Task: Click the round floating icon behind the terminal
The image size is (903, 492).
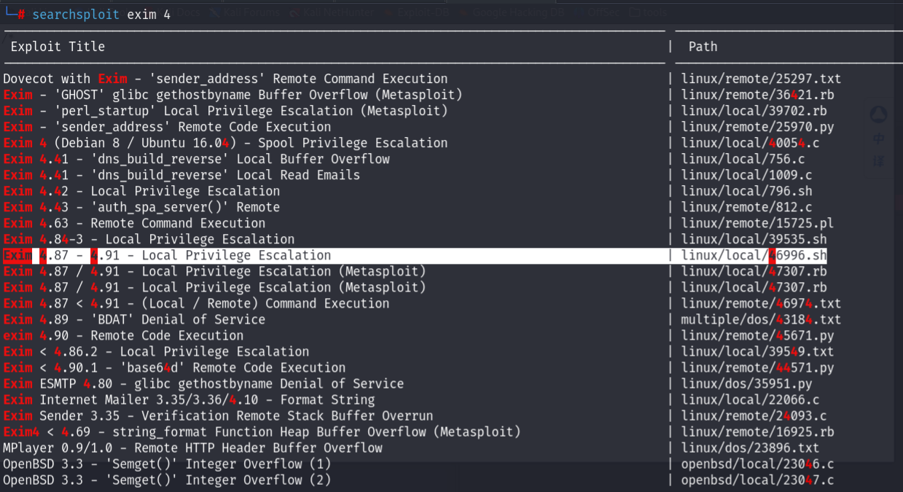Action: click(878, 115)
